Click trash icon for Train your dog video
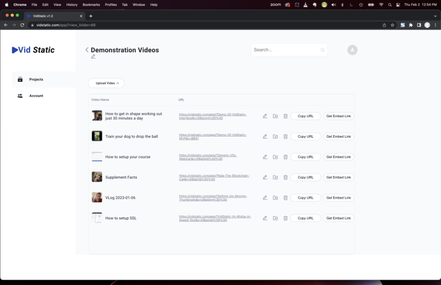The height and width of the screenshot is (285, 441). click(285, 136)
